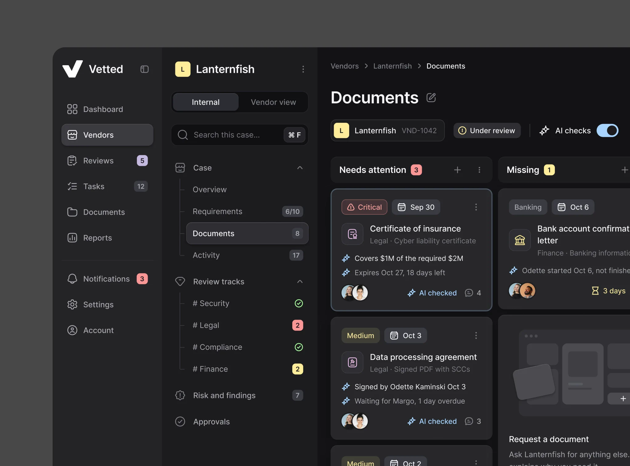Click the AI checks sparkle icon
The image size is (630, 466).
tap(544, 130)
